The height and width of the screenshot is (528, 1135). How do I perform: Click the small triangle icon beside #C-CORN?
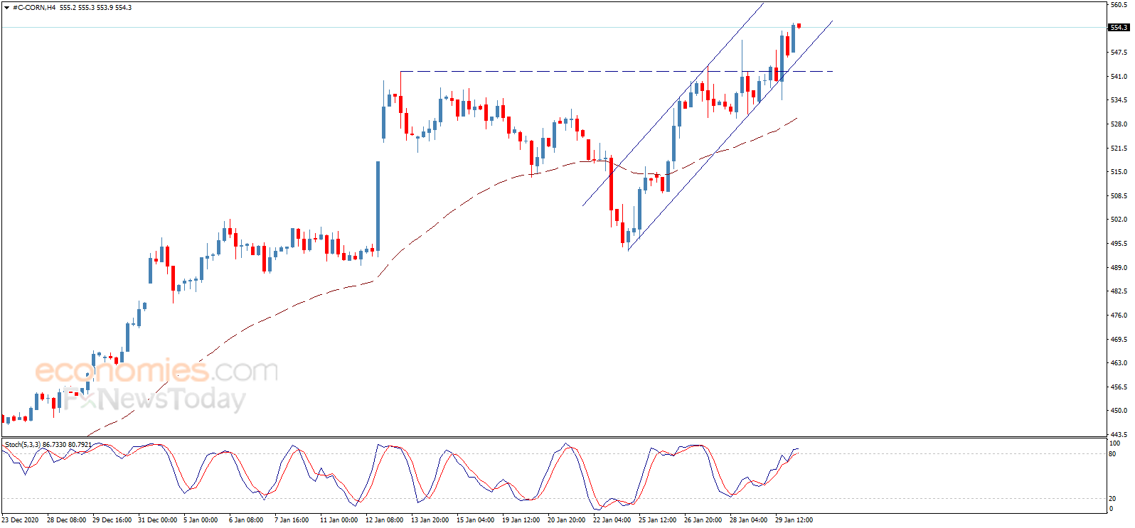pos(7,8)
